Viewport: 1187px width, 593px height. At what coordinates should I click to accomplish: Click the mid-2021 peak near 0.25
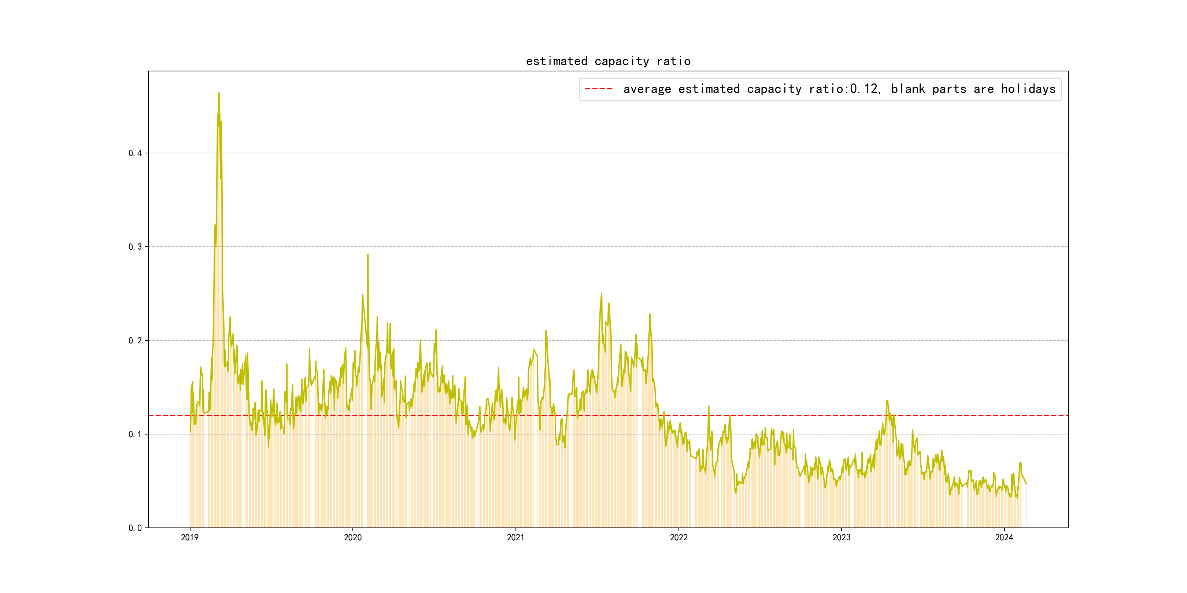(601, 294)
